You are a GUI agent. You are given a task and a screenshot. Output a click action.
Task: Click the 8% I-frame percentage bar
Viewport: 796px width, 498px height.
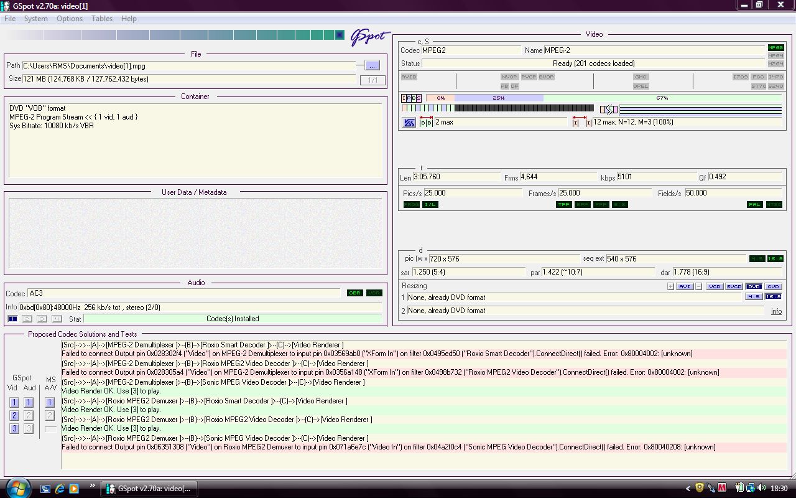pyautogui.click(x=440, y=98)
